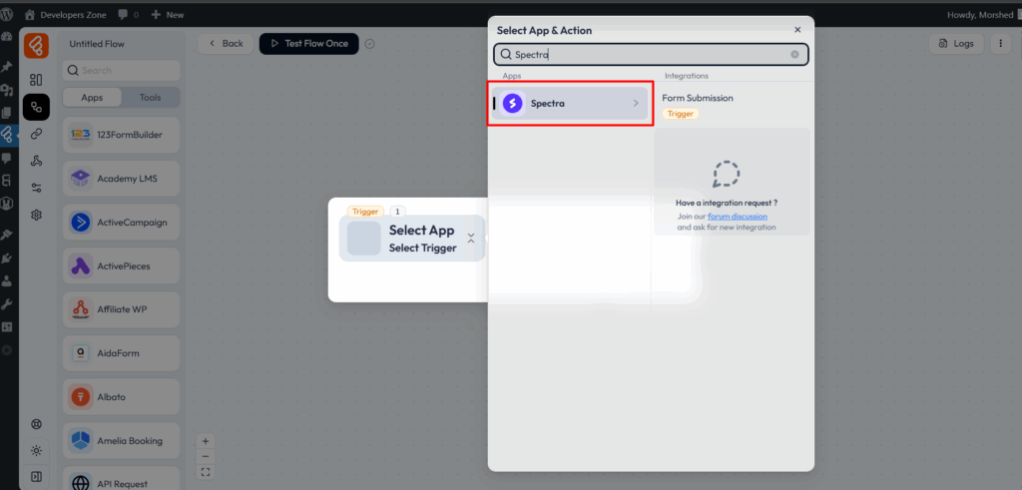1022x490 pixels.
Task: Clear the Spectra search text
Action: pos(794,55)
